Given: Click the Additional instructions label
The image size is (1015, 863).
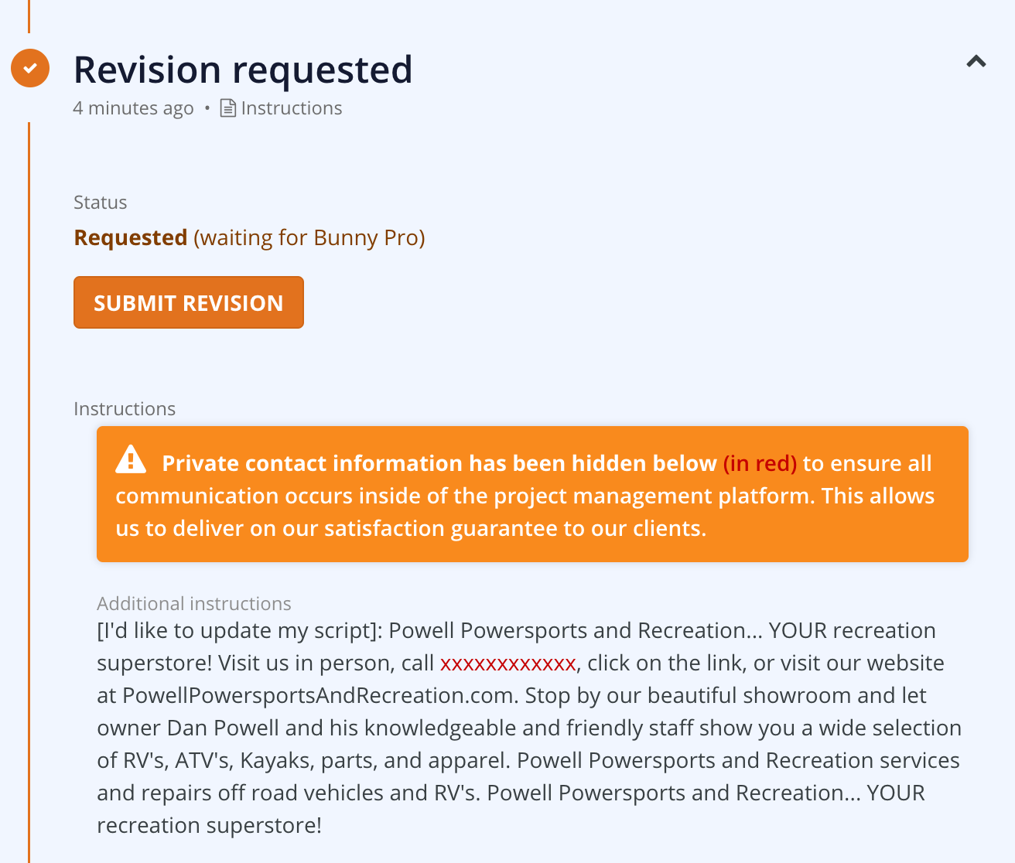Looking at the screenshot, I should pyautogui.click(x=194, y=603).
